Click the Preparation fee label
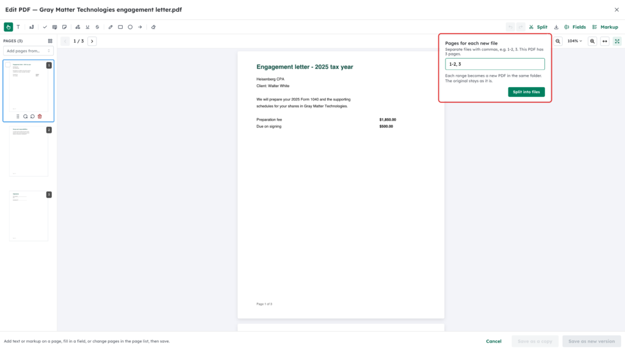This screenshot has height=351, width=625. click(x=269, y=119)
